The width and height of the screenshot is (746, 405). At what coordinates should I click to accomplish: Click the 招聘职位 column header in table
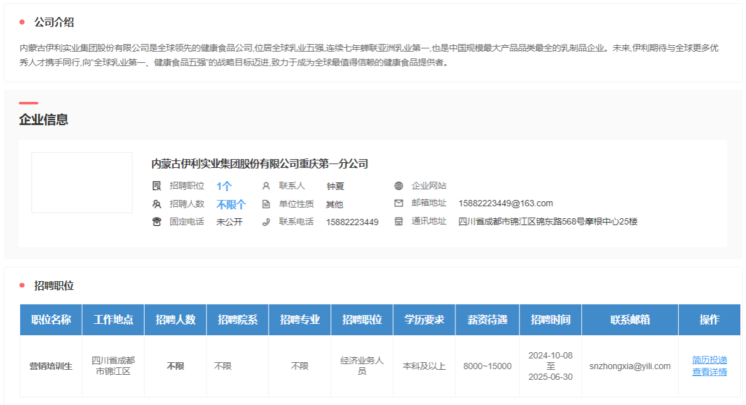pos(362,320)
